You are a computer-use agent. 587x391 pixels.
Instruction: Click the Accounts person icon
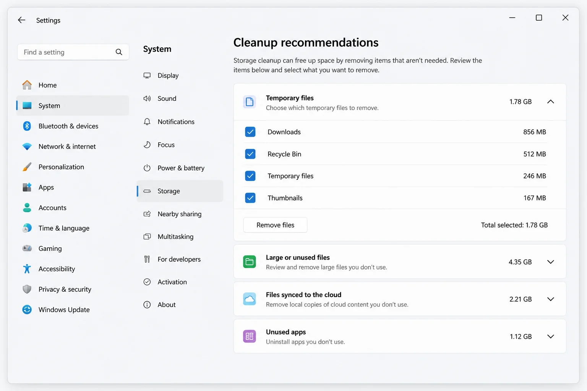[27, 208]
